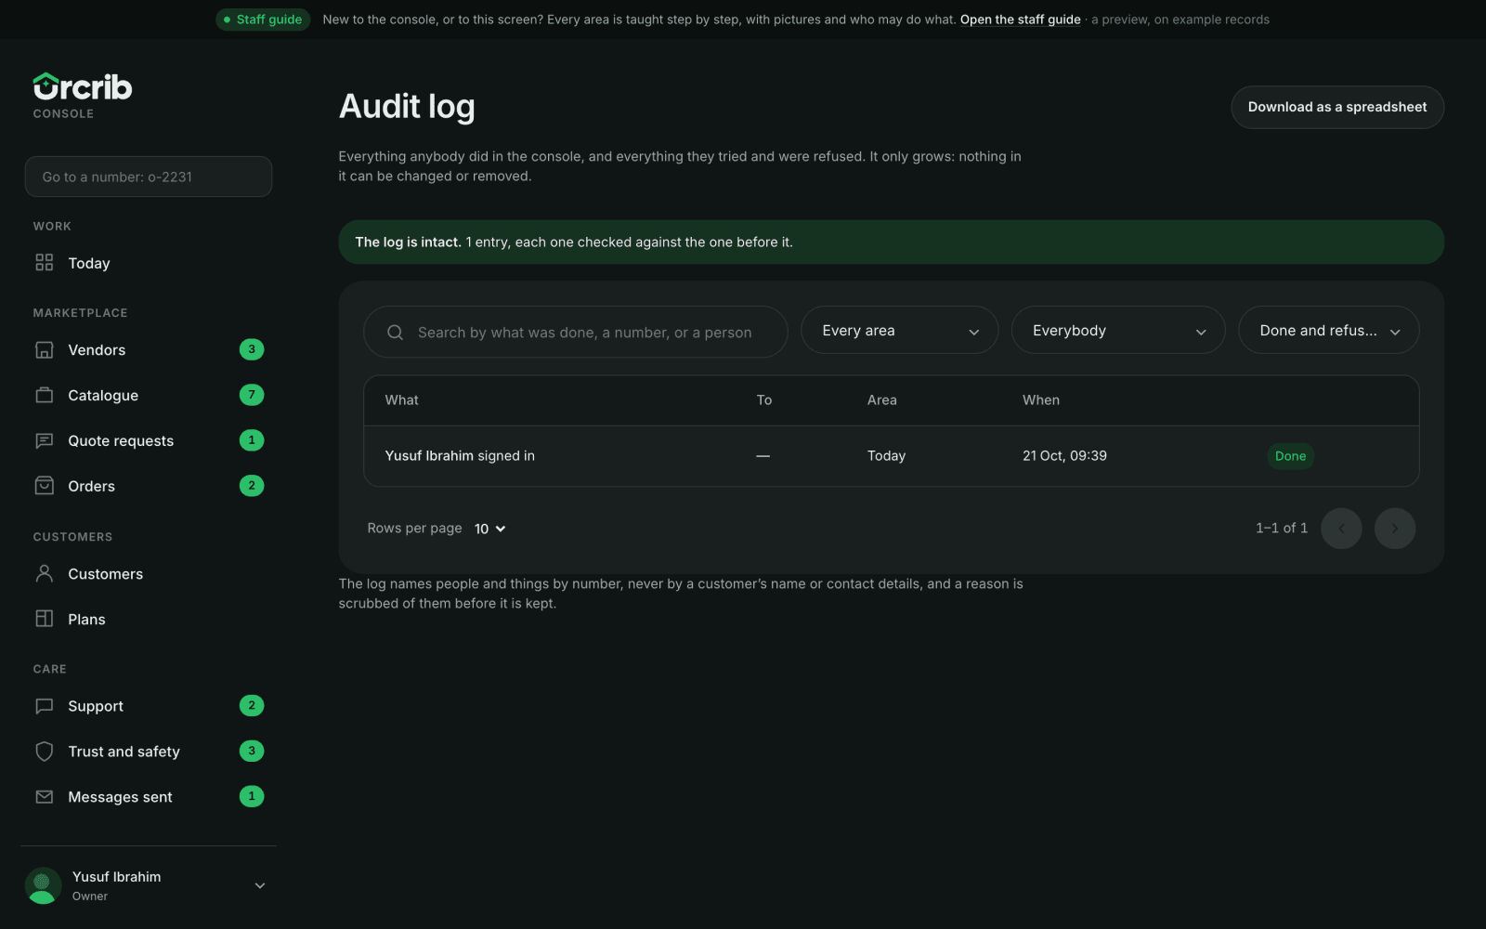
Task: Open the Every area filter dropdown
Action: (899, 331)
